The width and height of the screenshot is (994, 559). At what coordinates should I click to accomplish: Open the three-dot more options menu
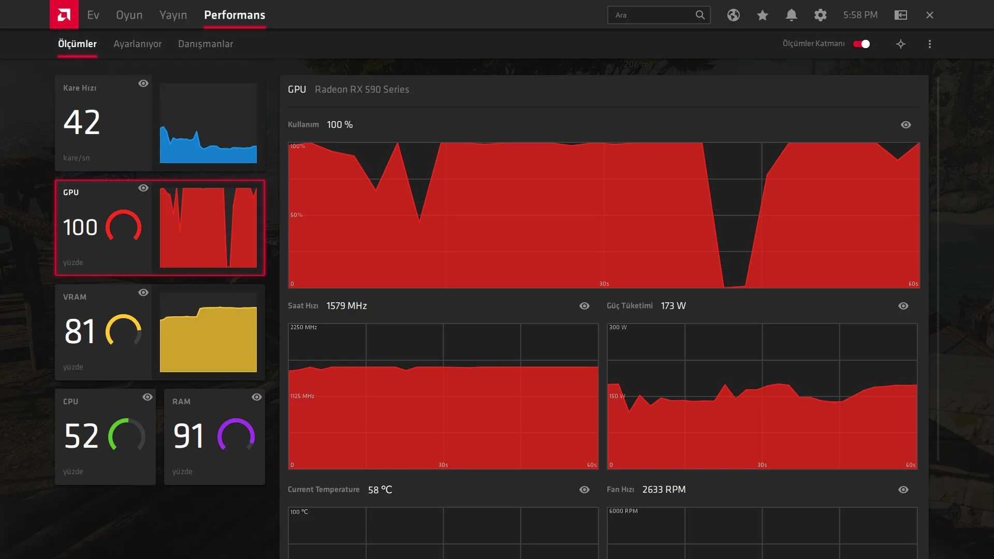click(930, 44)
